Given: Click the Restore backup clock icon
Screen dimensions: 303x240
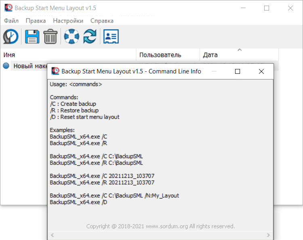Looking at the screenshot, I should (11, 36).
